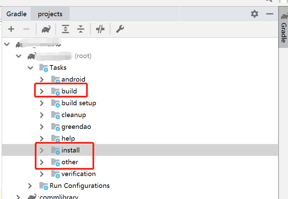Select the other tree item
This screenshot has height=199, width=288.
70,162
